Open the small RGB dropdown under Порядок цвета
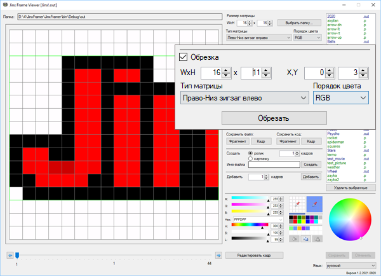Screen dimensions: 381x276 click(x=307, y=38)
